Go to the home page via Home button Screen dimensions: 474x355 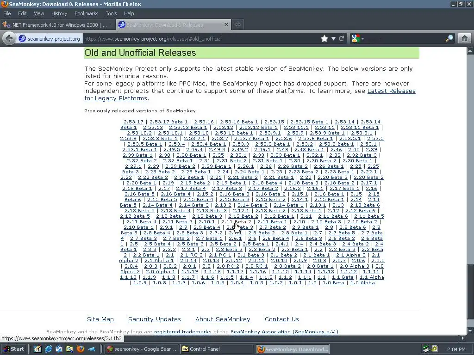point(465,39)
